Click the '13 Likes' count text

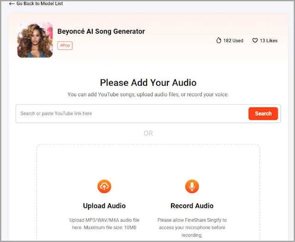269,41
